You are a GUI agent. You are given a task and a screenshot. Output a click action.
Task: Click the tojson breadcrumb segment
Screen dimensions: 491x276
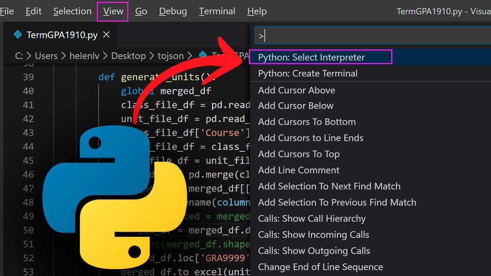click(171, 56)
